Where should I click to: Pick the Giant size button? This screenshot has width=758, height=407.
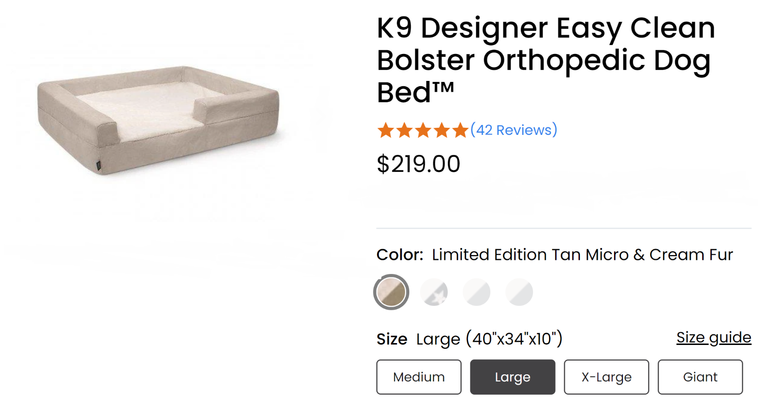pos(700,377)
